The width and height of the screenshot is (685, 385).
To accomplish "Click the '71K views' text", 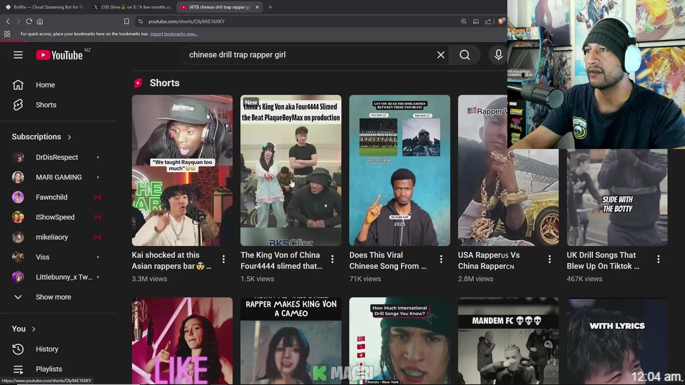I will pos(365,279).
